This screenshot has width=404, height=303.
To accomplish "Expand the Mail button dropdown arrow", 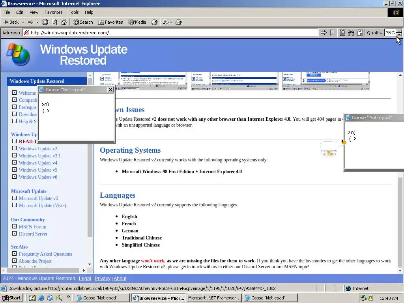I will pos(171,22).
